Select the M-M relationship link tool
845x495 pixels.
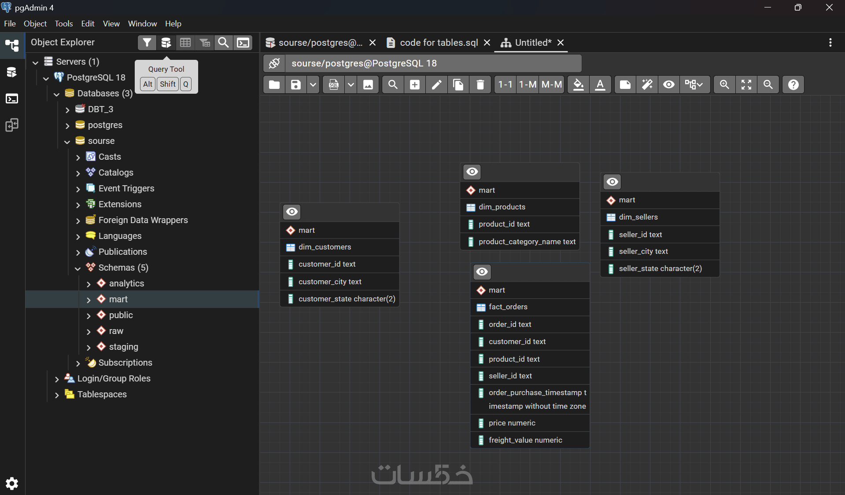552,84
